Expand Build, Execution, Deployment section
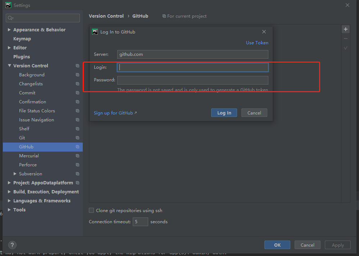359x256 pixels. pos(9,192)
